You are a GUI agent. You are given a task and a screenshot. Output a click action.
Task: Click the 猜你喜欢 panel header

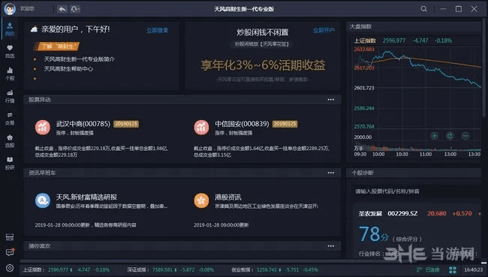(40, 246)
